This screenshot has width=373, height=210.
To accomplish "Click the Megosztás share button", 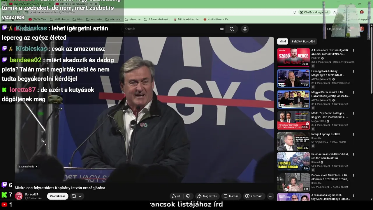I will point(207,196).
